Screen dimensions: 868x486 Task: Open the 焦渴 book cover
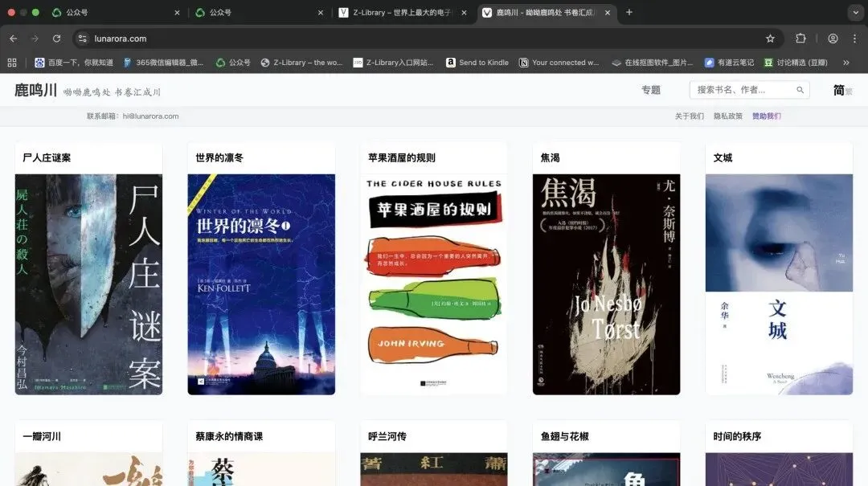point(606,284)
